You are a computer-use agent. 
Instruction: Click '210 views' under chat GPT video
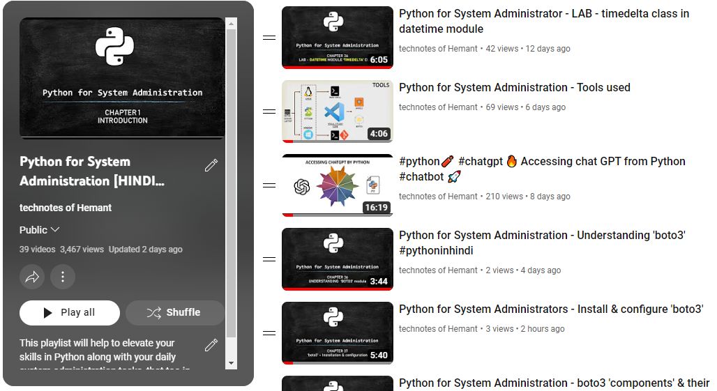pyautogui.click(x=504, y=197)
